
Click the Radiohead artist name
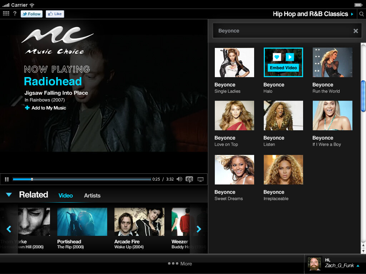click(x=53, y=81)
